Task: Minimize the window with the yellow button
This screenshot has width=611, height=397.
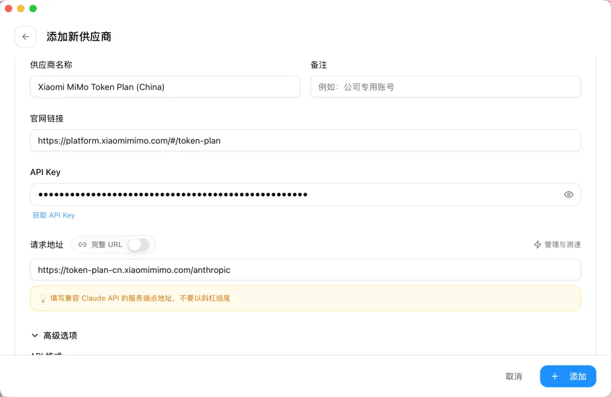Action: (21, 8)
